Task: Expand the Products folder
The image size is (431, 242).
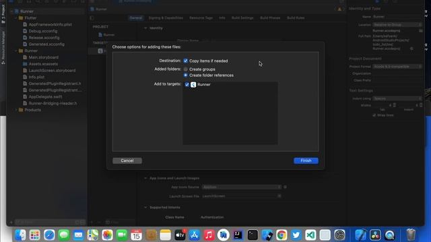Action: coord(16,110)
